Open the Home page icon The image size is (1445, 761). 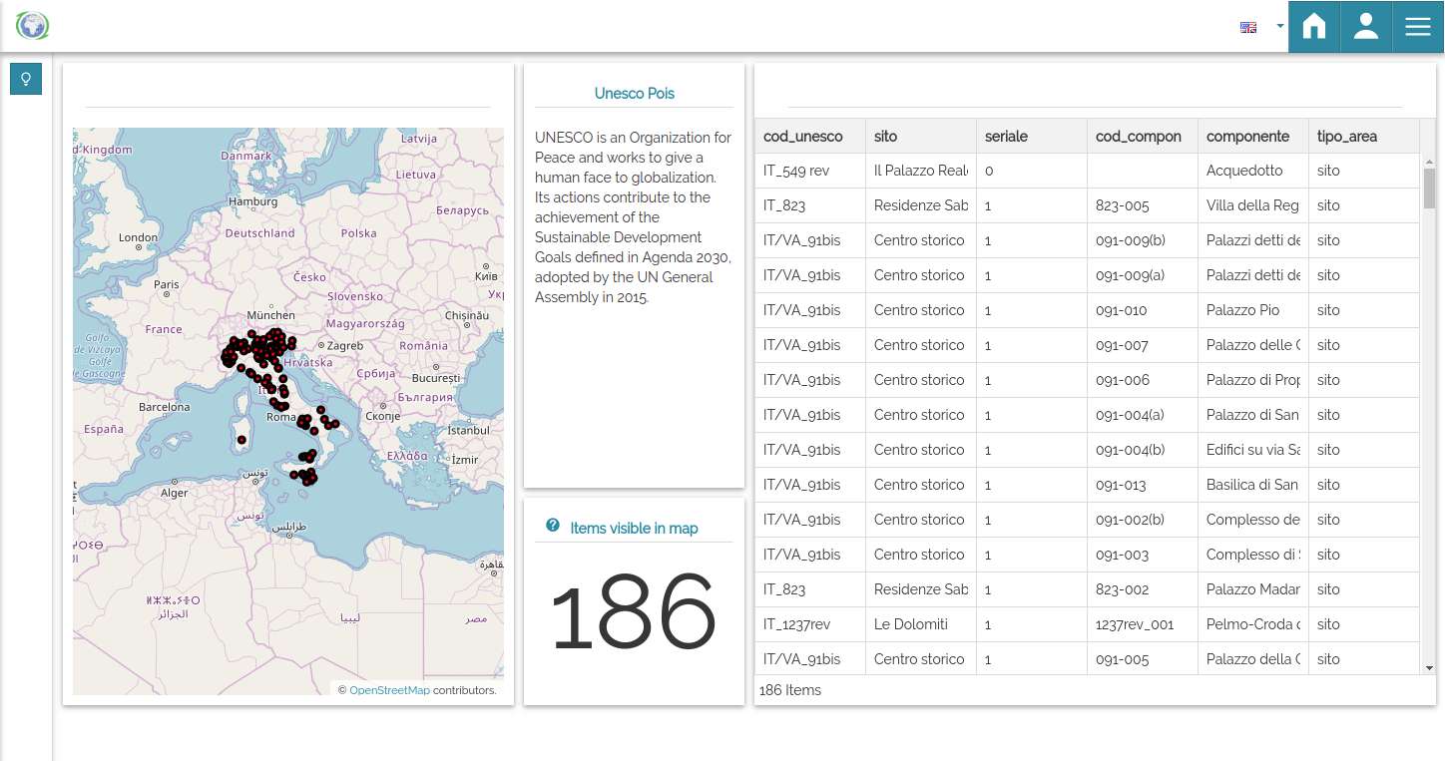pos(1314,27)
